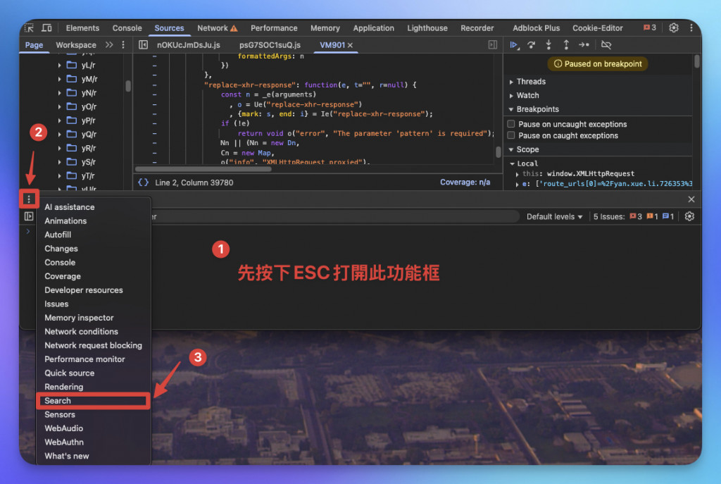Choose Rendering from the drawer menu

[x=94, y=387]
